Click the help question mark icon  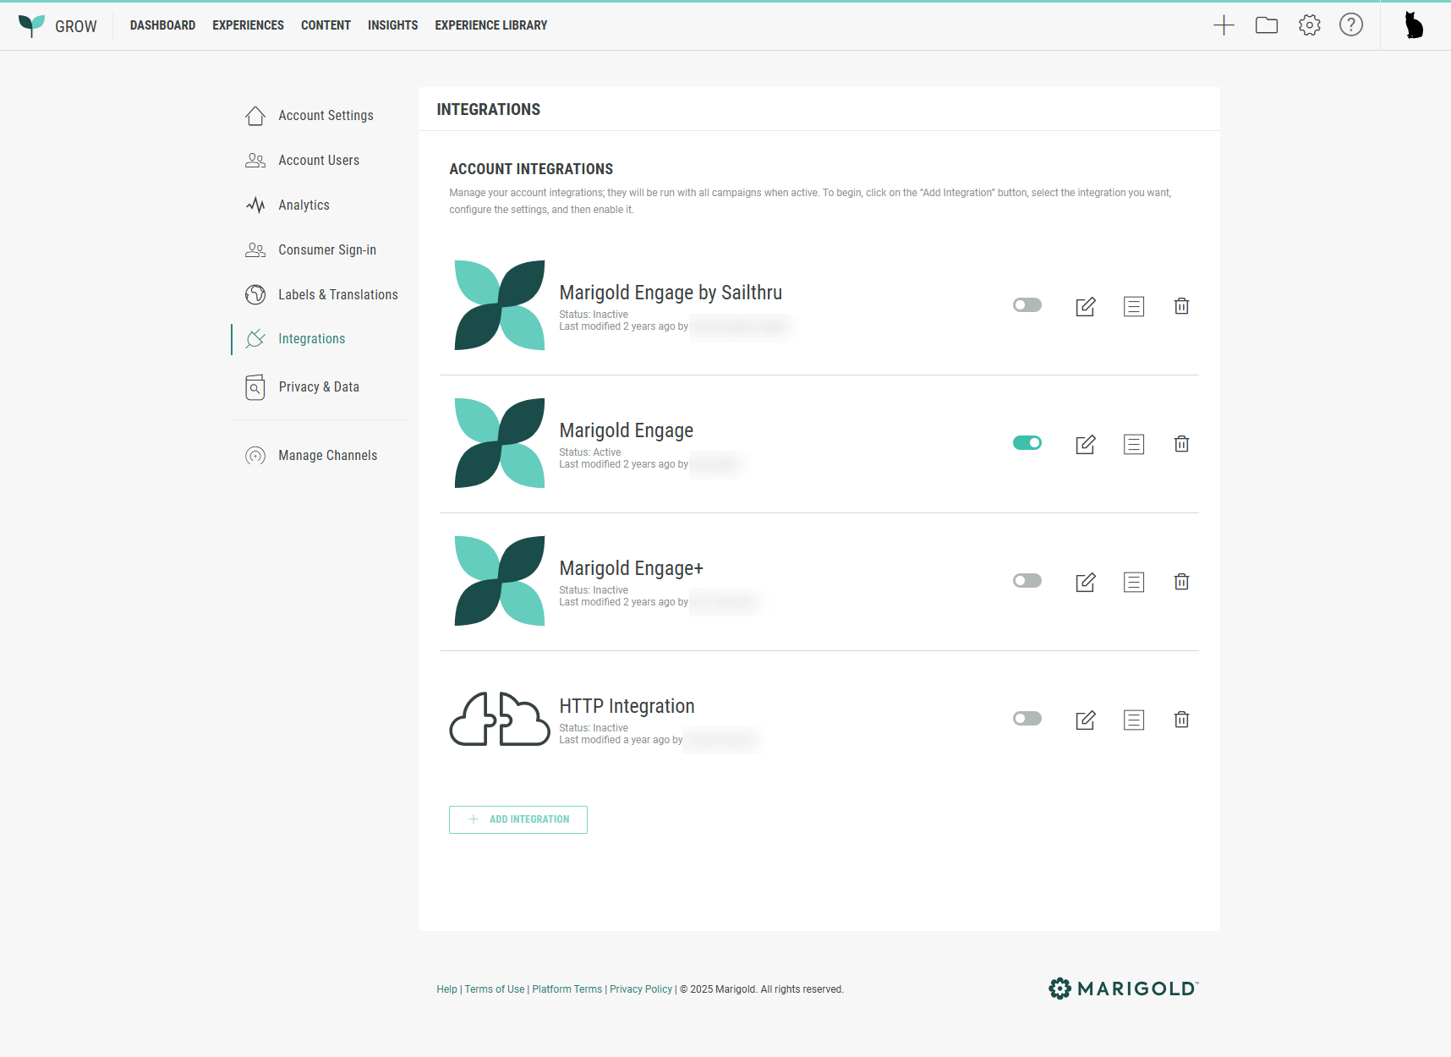1350,25
